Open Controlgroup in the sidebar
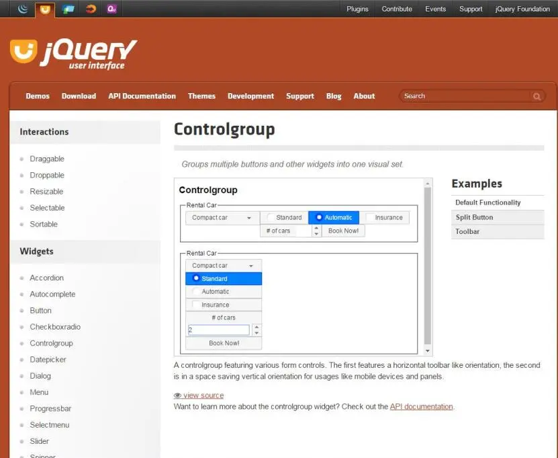Screen dimensions: 558x458 (x=51, y=343)
